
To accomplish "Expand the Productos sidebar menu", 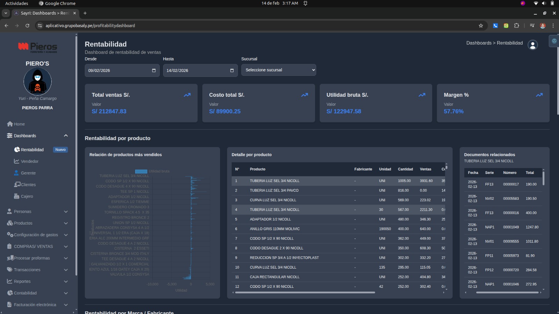I will pyautogui.click(x=66, y=223).
